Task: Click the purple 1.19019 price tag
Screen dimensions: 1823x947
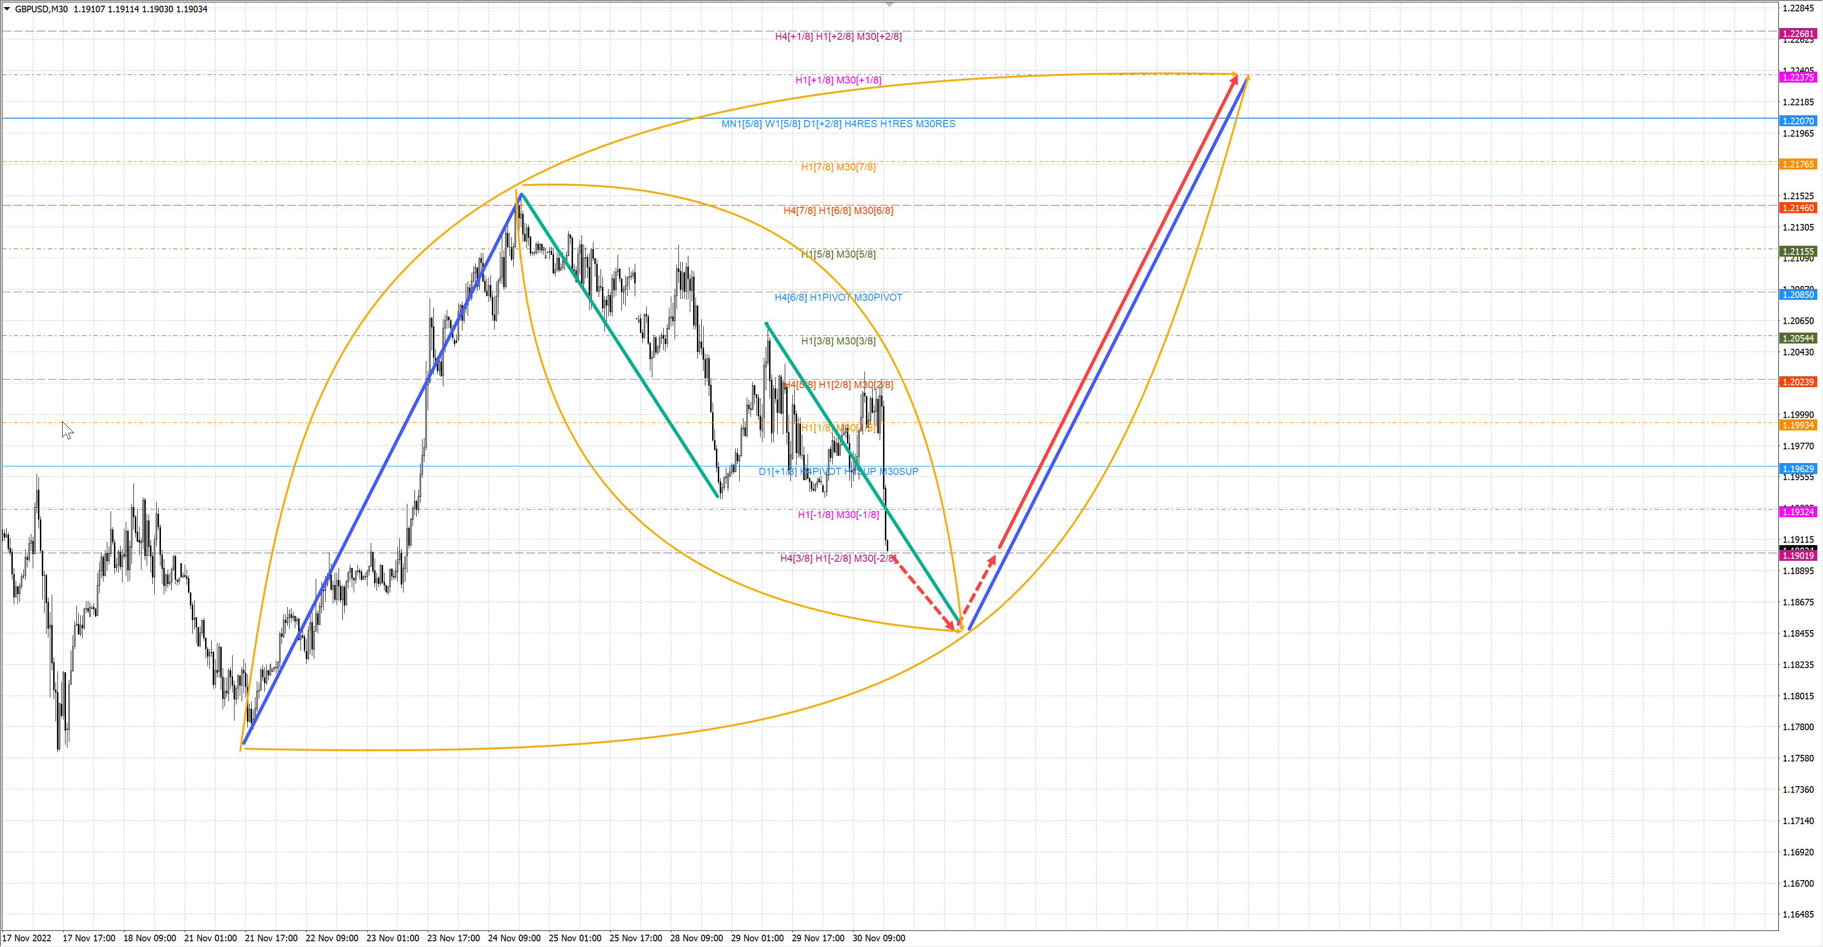Action: click(x=1797, y=556)
